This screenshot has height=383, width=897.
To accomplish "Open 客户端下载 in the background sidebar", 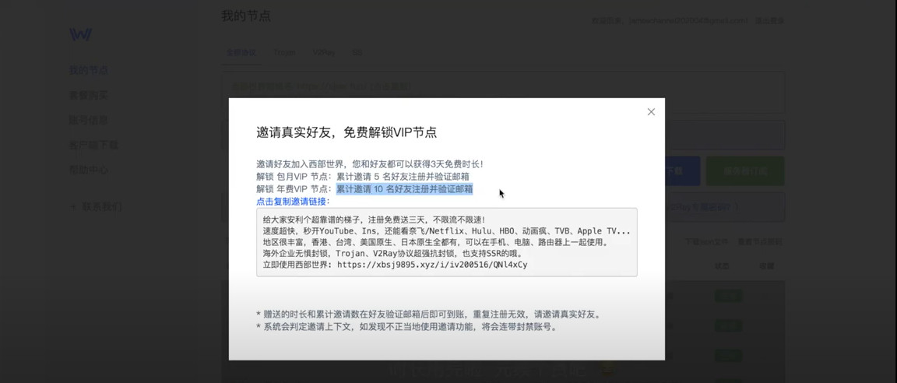I will pos(93,146).
